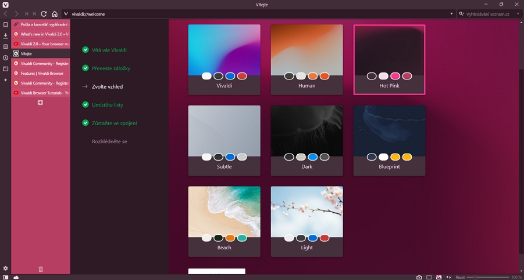Click the Rewind history button
Screen dimensions: 524x280
tap(26, 14)
